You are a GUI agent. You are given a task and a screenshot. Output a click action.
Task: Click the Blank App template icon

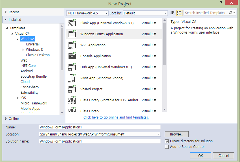pyautogui.click(x=72, y=23)
